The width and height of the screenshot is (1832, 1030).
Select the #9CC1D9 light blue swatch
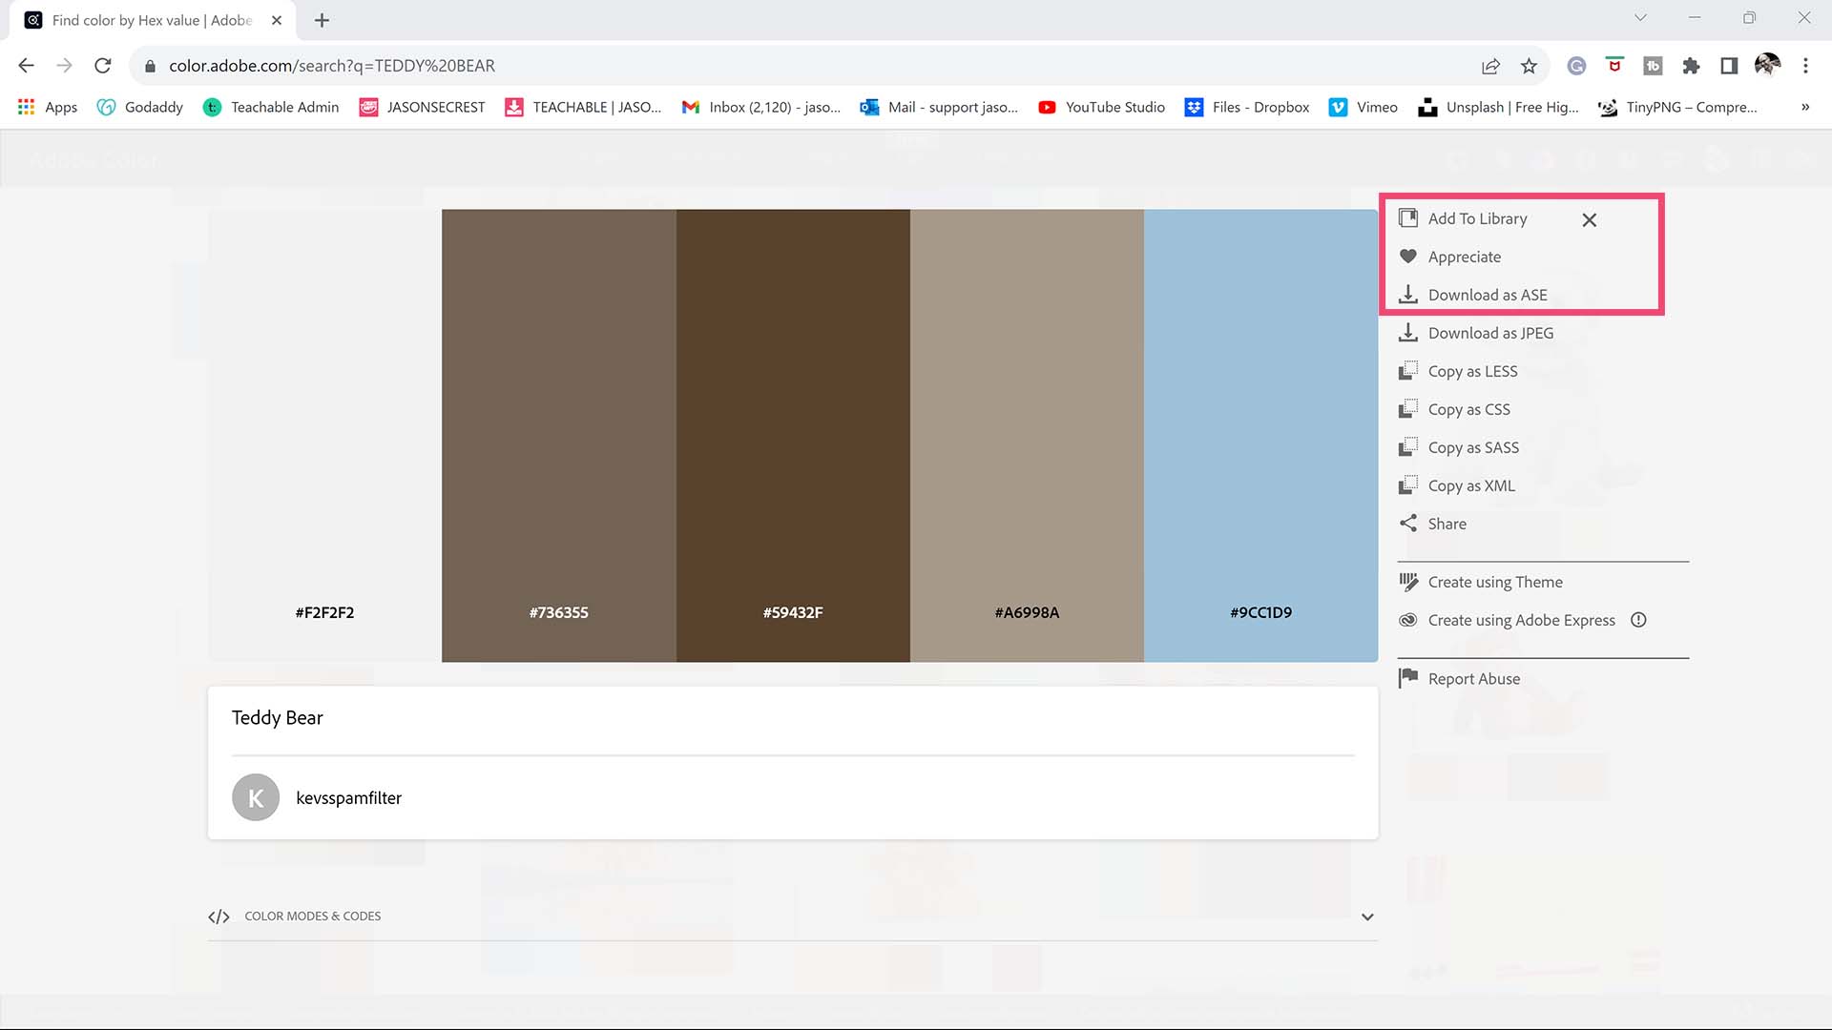[x=1260, y=435]
